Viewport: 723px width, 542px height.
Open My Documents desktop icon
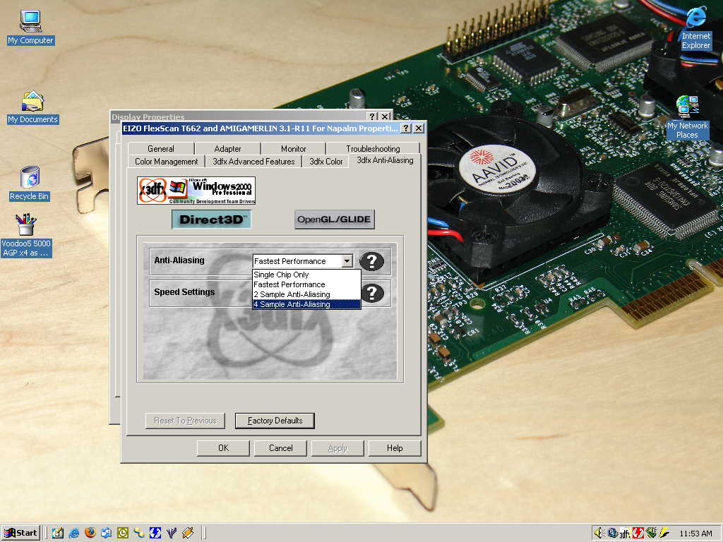point(32,107)
